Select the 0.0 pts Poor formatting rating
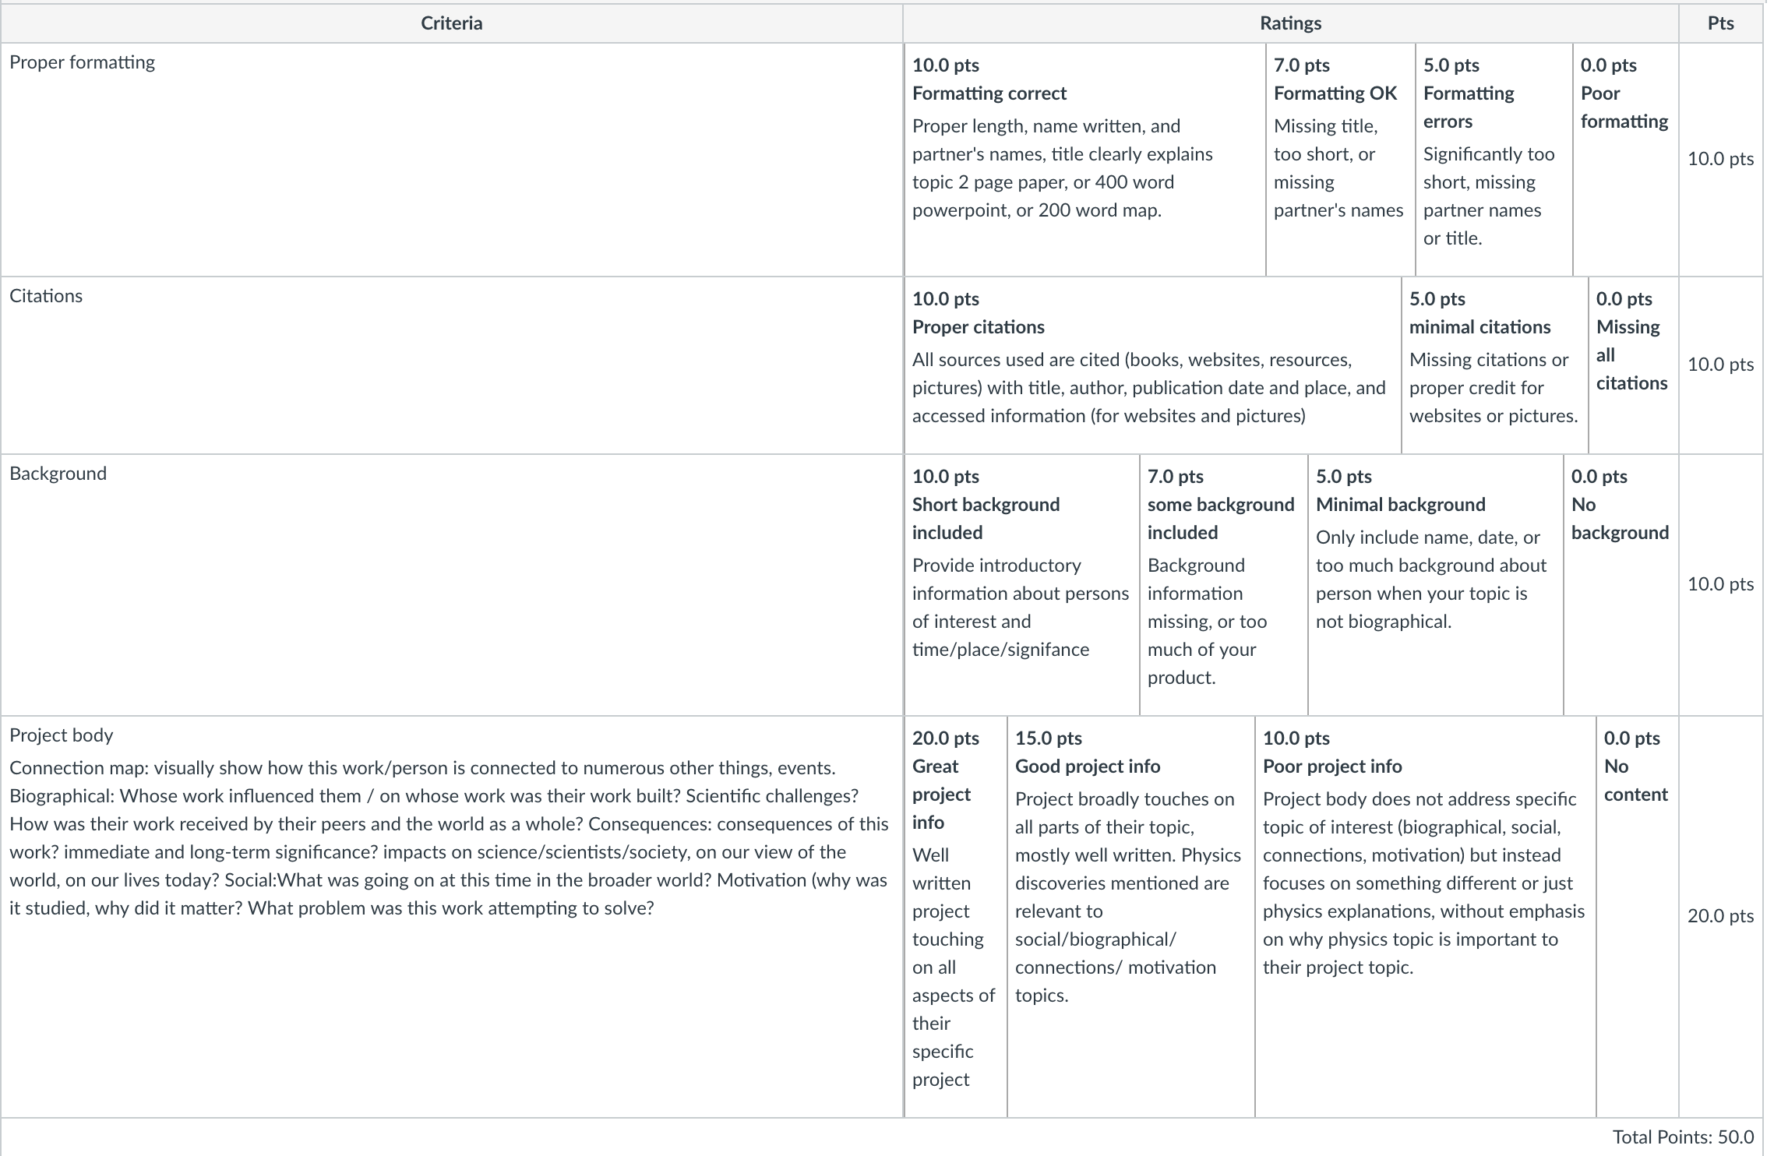 coord(1625,159)
